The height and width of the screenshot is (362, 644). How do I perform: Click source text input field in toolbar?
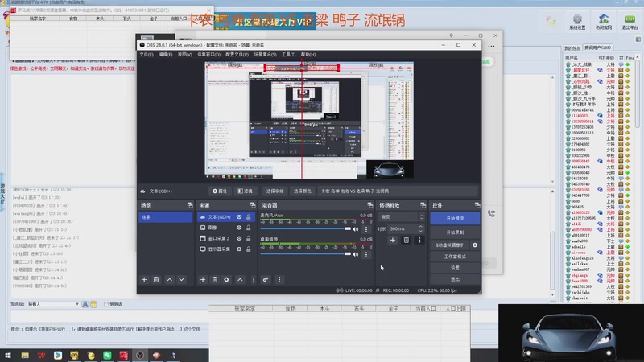click(x=398, y=191)
